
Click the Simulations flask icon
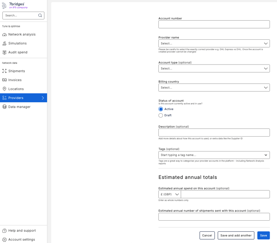[5, 43]
